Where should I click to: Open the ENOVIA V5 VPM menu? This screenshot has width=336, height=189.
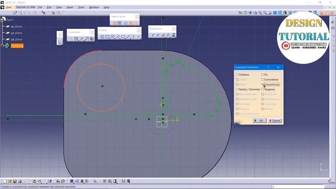click(26, 7)
